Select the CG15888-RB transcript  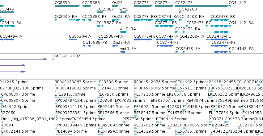[x=87, y=20]
